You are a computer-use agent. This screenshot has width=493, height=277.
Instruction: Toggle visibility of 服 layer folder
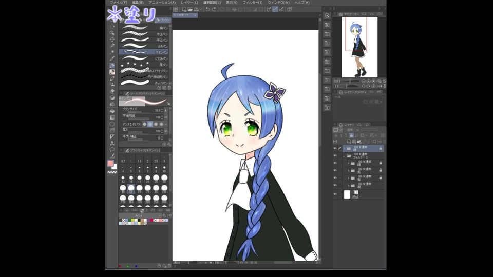[x=334, y=185]
